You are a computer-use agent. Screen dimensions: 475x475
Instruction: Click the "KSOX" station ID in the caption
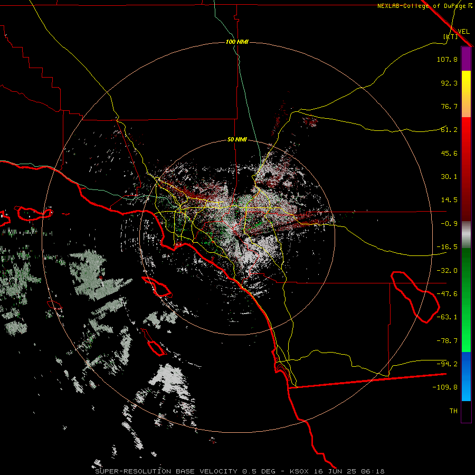(300, 471)
